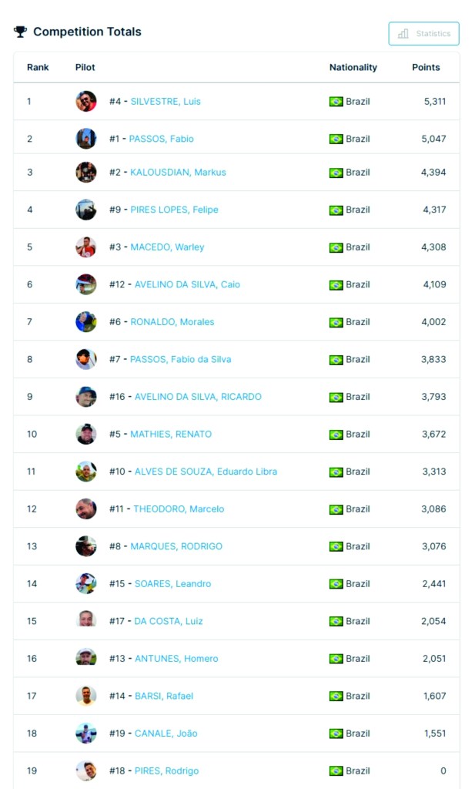The width and height of the screenshot is (475, 789).
Task: Select the Points column header
Action: (426, 68)
